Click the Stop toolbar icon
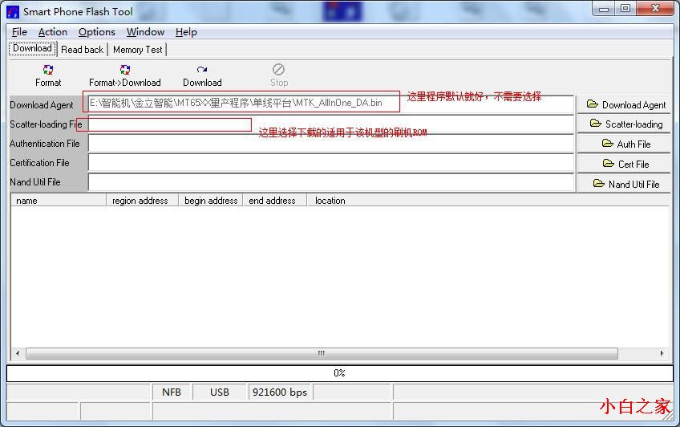 coord(278,70)
